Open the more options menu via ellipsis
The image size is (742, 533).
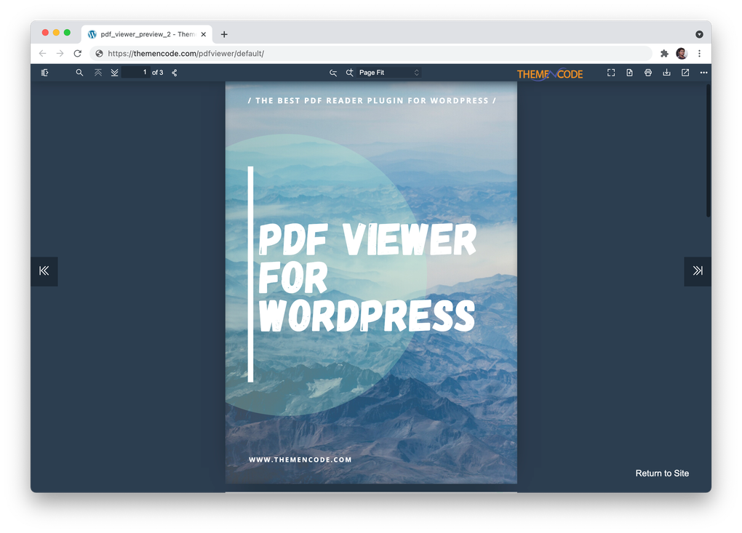click(703, 72)
